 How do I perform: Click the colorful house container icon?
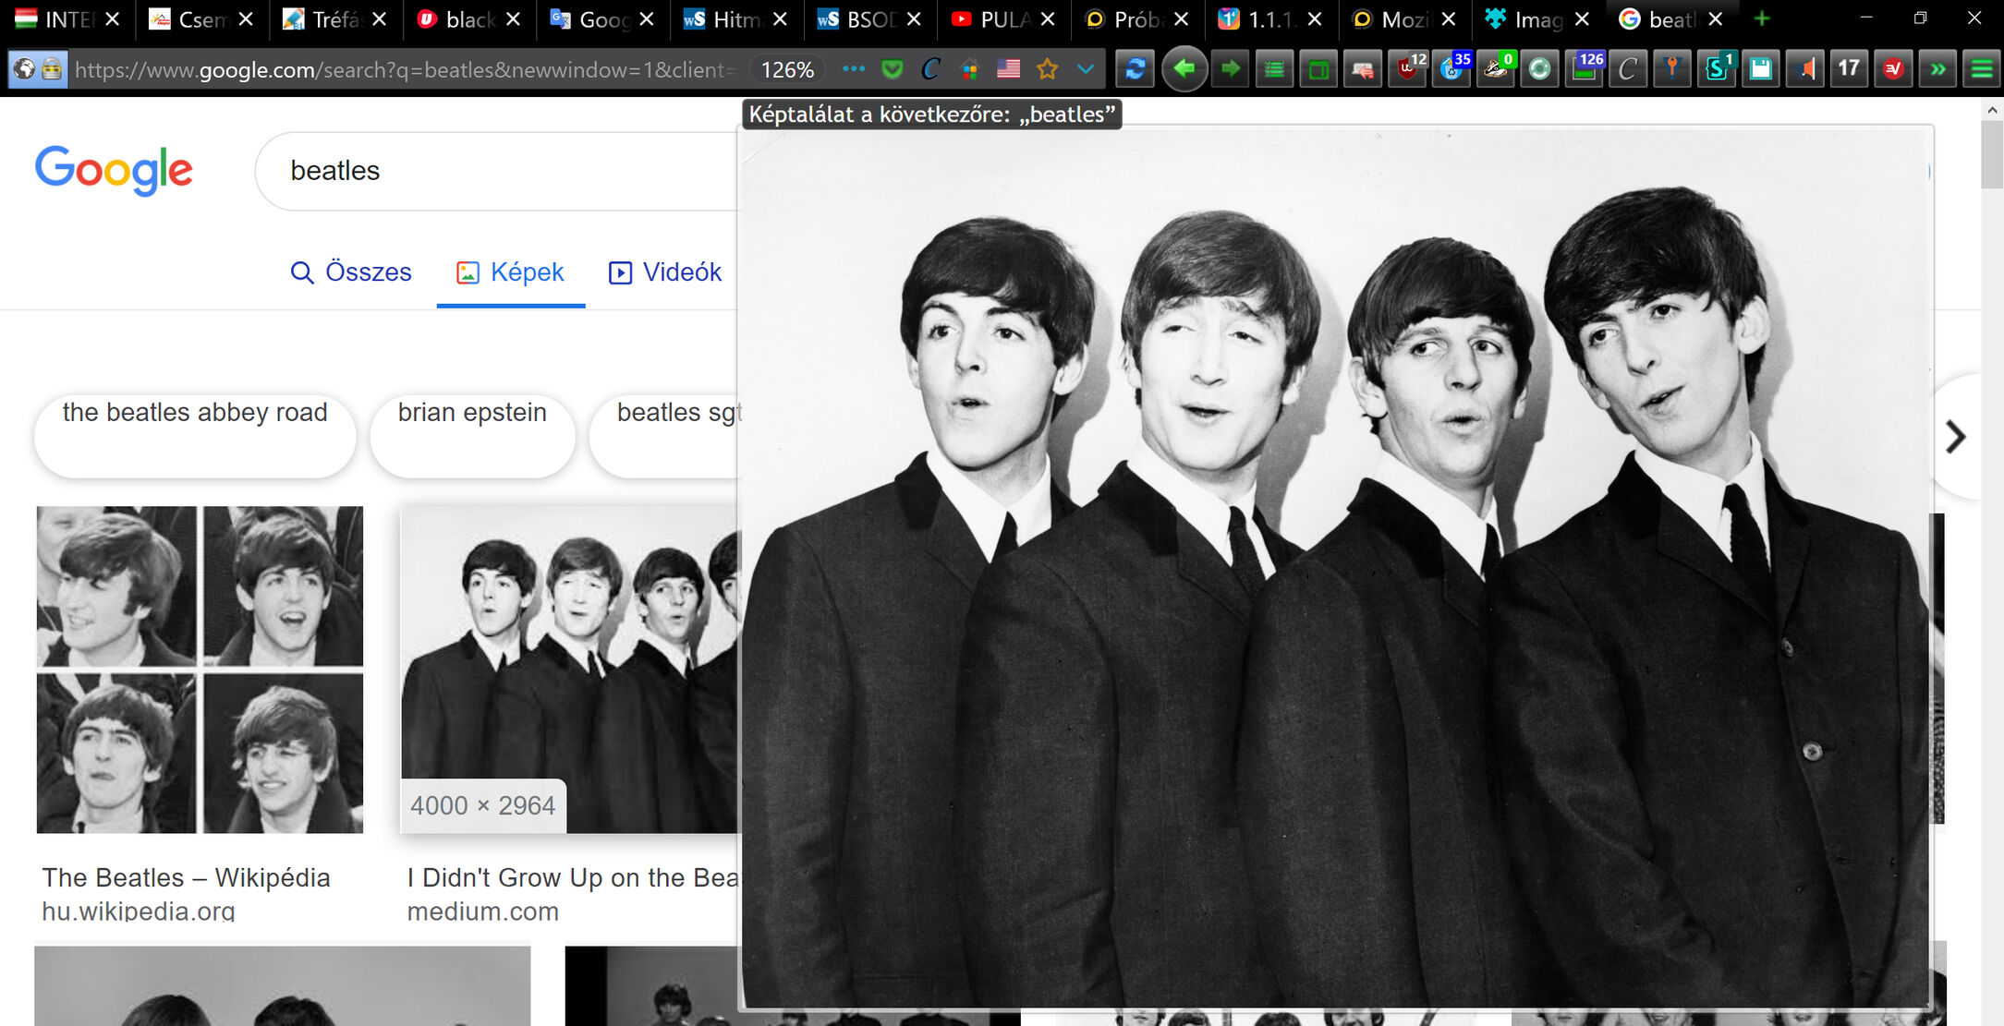(969, 69)
